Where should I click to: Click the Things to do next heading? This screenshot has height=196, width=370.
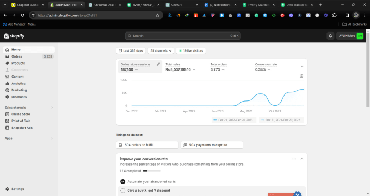pos(129,135)
